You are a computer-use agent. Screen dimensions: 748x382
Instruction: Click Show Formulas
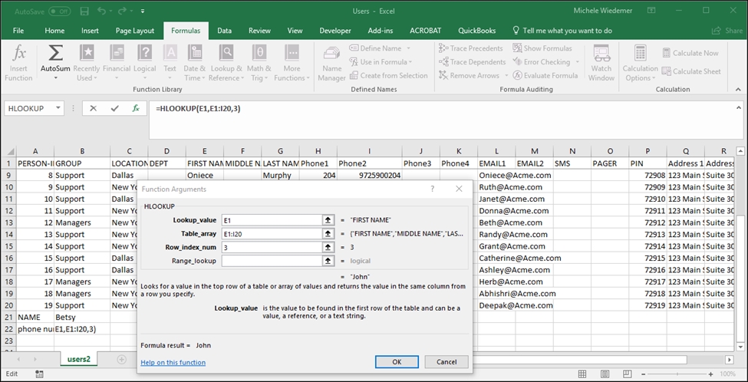point(542,48)
